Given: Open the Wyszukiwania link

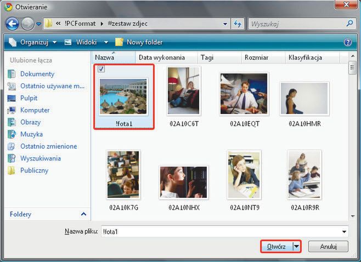Looking at the screenshot, I should tap(41, 158).
